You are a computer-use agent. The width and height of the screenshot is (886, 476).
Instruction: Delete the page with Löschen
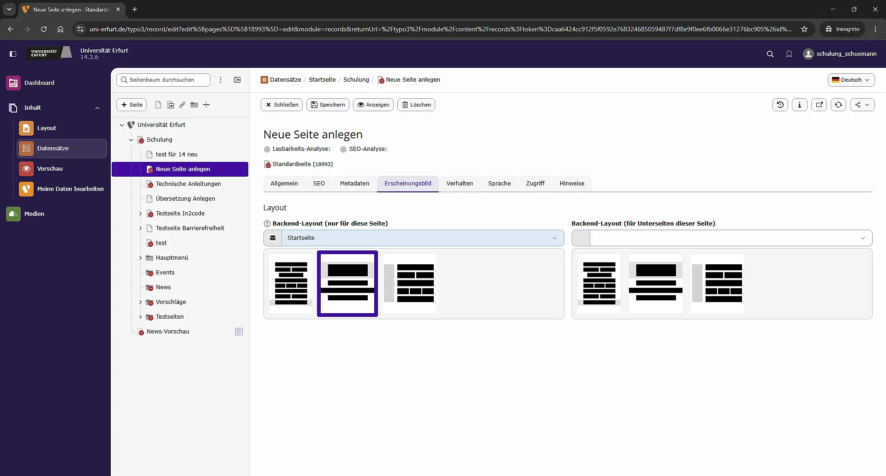(416, 105)
